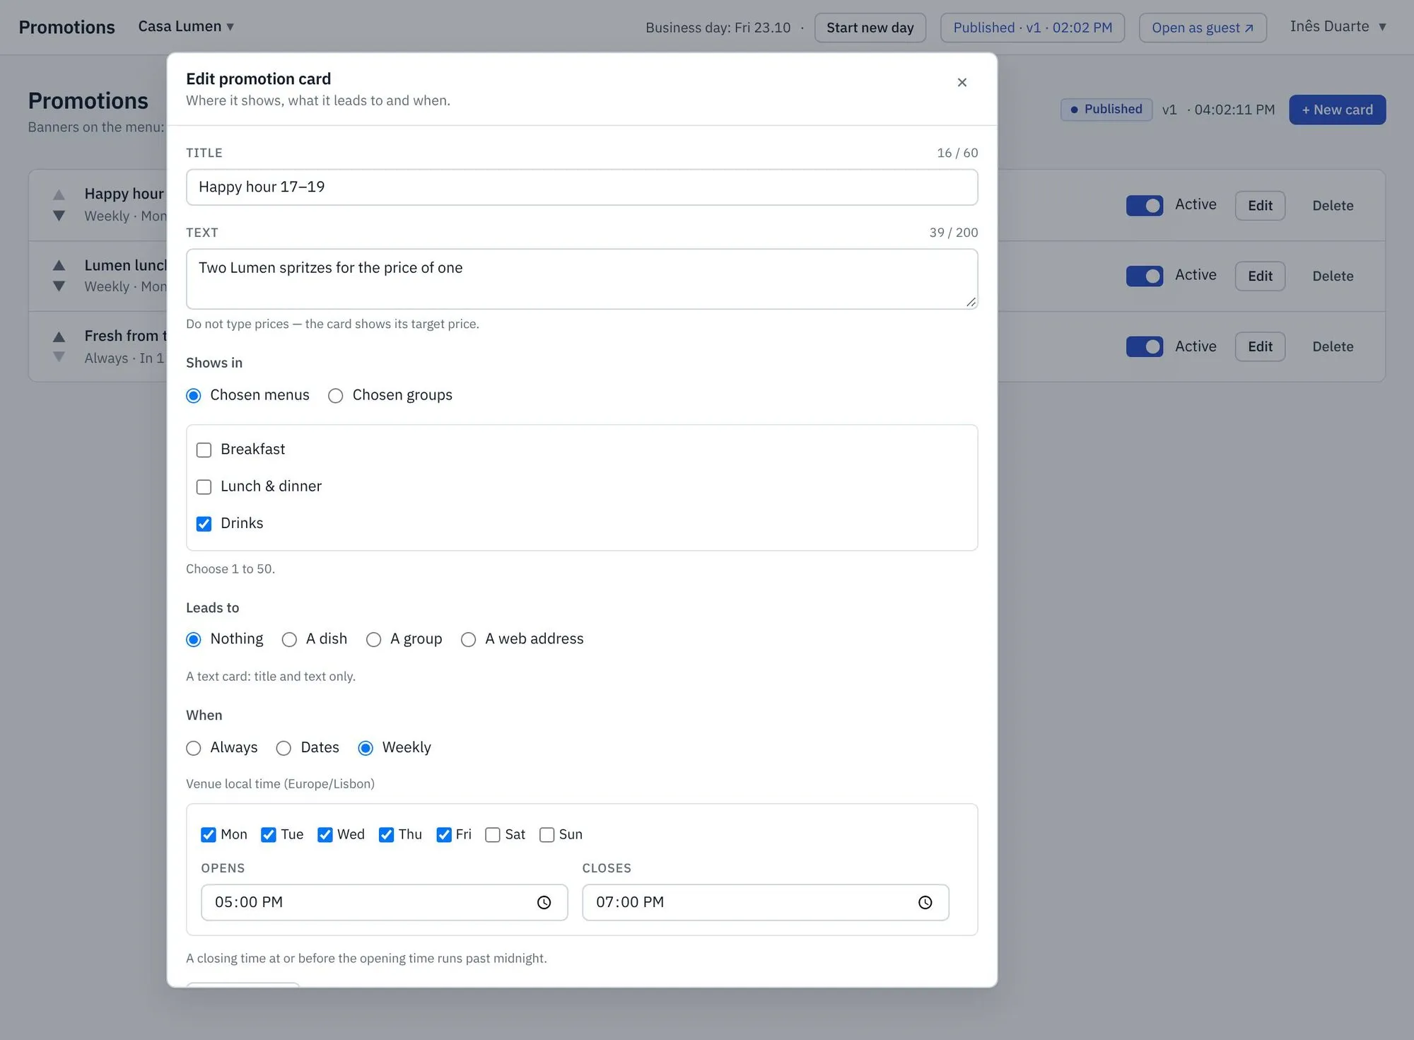1414x1040 pixels.
Task: Move Fresh from card down arrow
Action: pos(59,357)
